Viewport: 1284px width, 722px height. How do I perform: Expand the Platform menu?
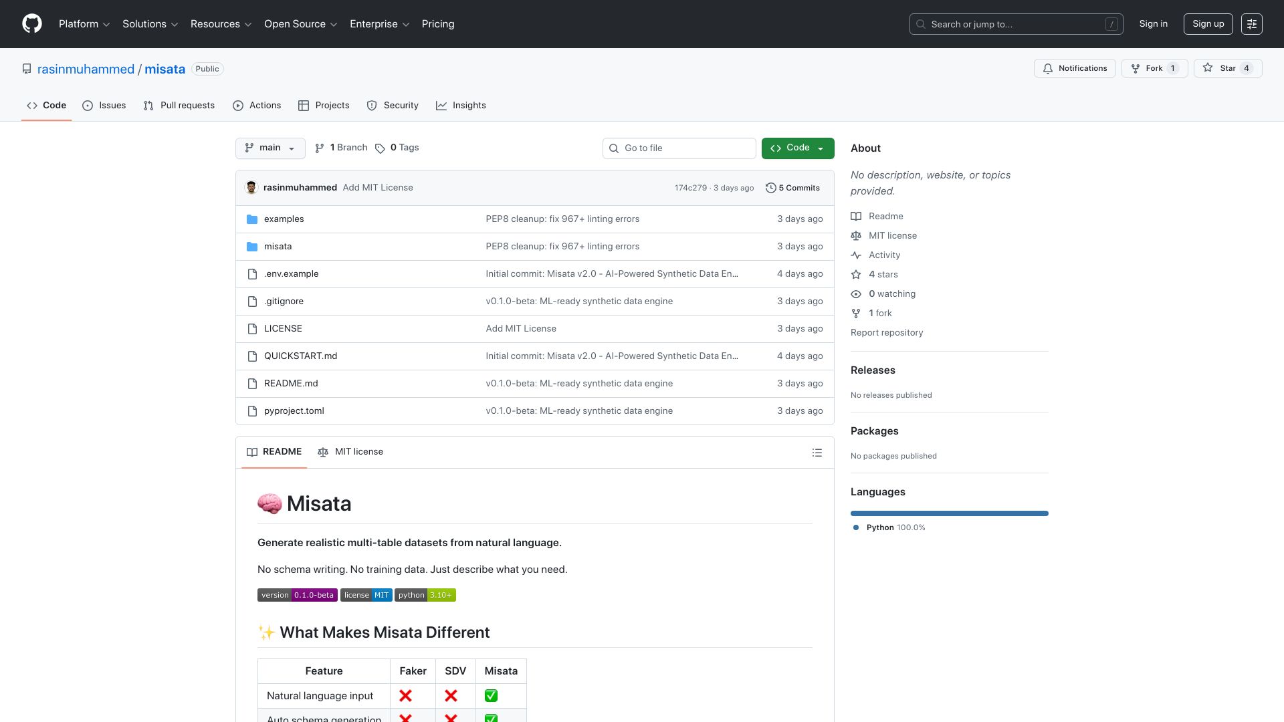pos(84,24)
